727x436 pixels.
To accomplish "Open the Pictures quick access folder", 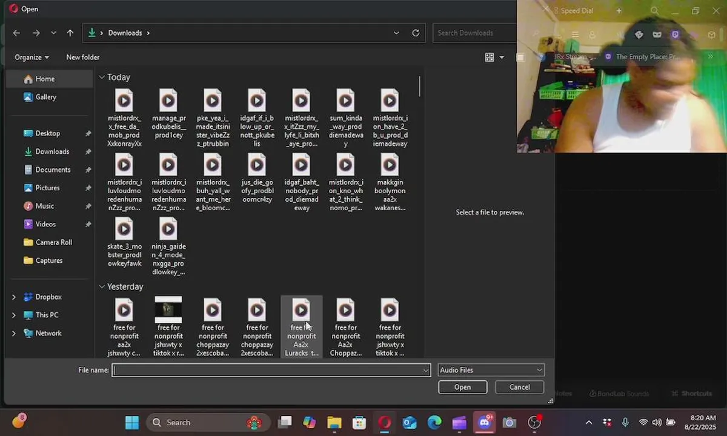I will (x=48, y=188).
